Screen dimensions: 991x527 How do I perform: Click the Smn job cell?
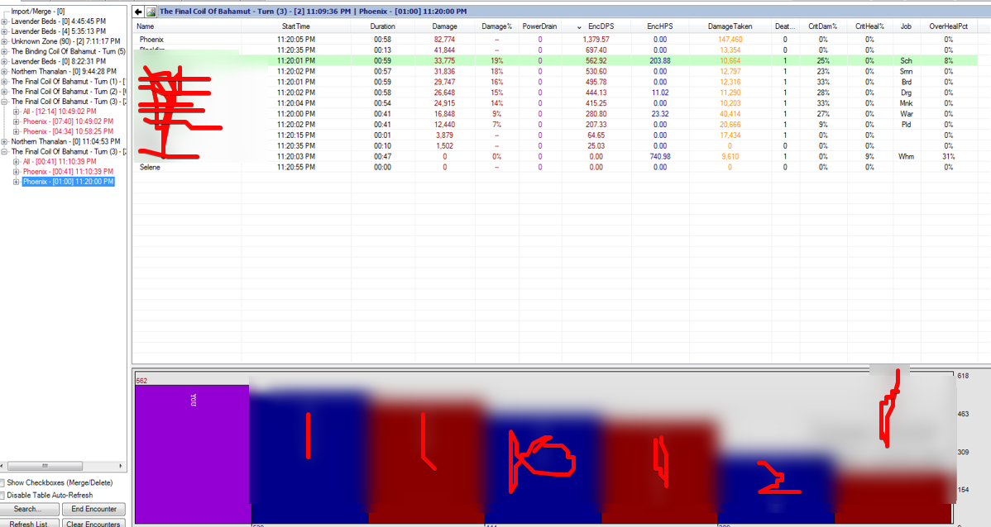point(906,71)
